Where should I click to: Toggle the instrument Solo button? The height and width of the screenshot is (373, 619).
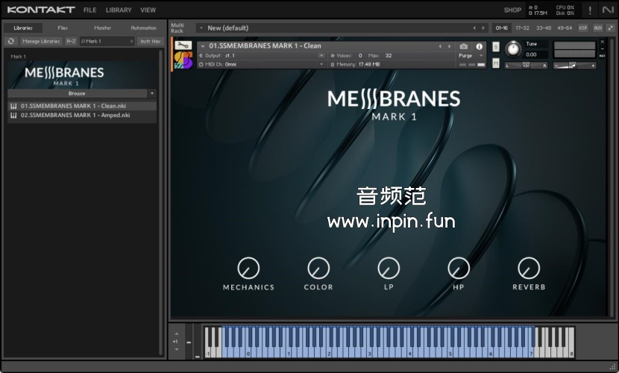click(495, 46)
